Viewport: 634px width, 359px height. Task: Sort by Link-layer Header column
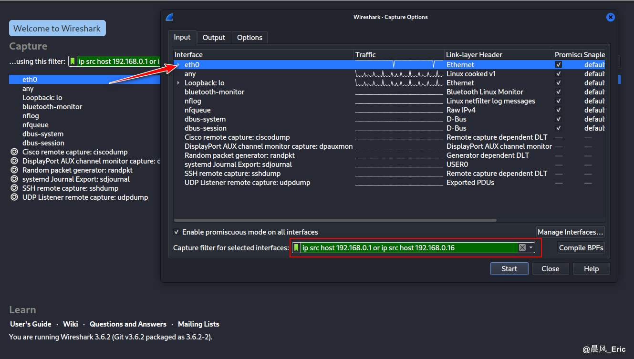[x=499, y=55]
